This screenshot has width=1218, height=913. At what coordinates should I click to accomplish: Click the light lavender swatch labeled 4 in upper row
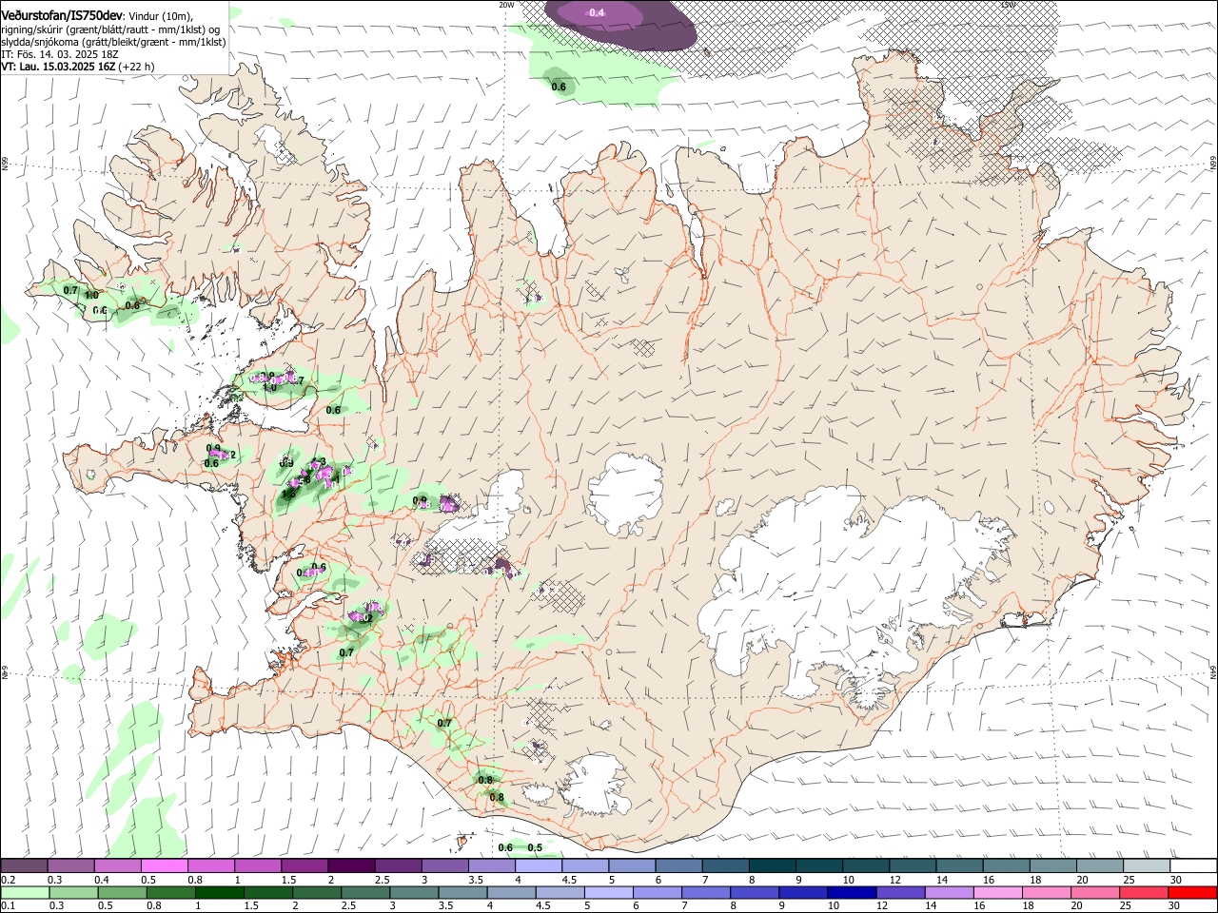pos(537,866)
